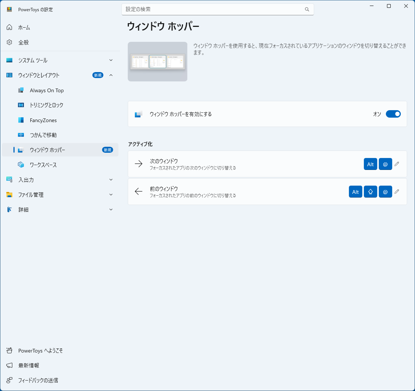This screenshot has width=415, height=391.
Task: Click the 新規 badge on ウィンドウとレイアウト
Action: tap(97, 75)
